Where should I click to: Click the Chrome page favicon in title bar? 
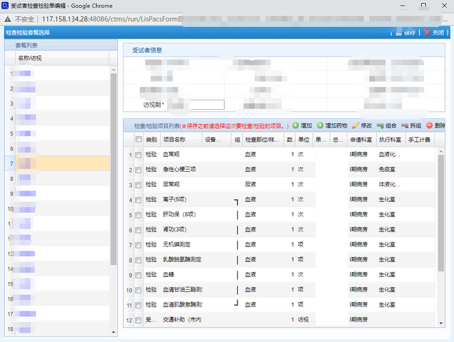click(5, 6)
